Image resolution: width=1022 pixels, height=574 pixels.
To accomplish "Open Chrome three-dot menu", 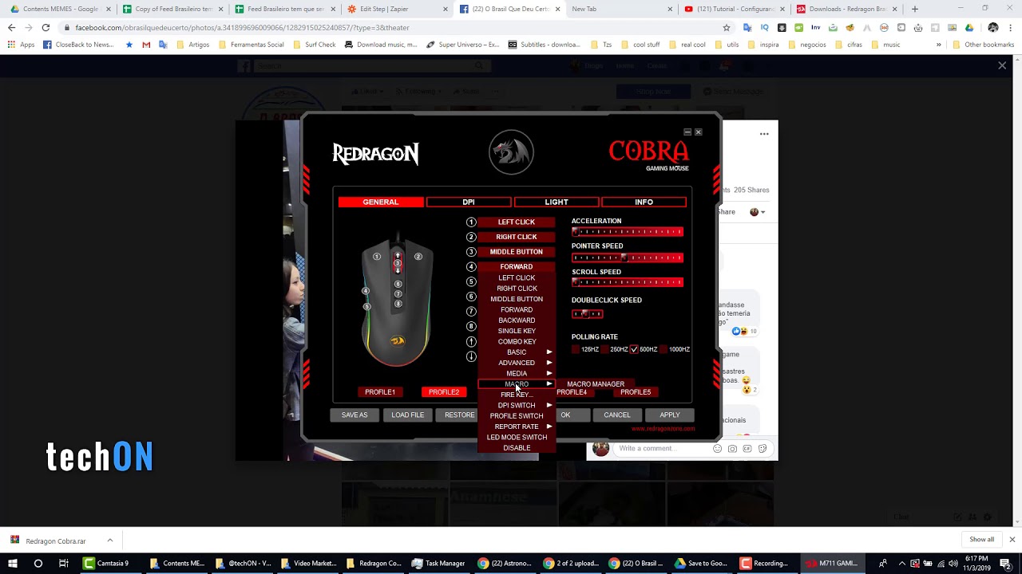I will [x=1010, y=27].
